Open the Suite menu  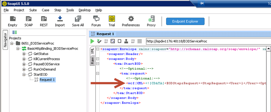pyautogui.click(x=33, y=10)
